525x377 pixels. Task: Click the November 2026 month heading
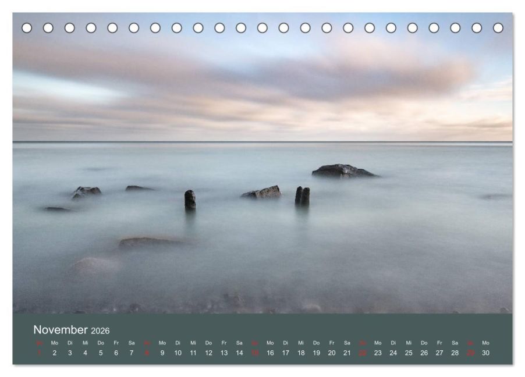[71, 330]
